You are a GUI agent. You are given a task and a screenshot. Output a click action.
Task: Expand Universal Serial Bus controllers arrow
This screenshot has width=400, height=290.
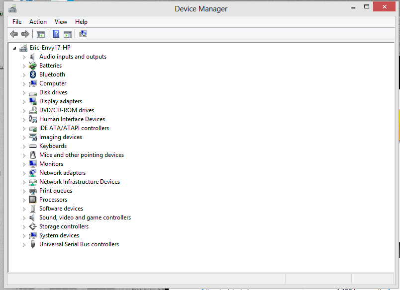point(23,244)
